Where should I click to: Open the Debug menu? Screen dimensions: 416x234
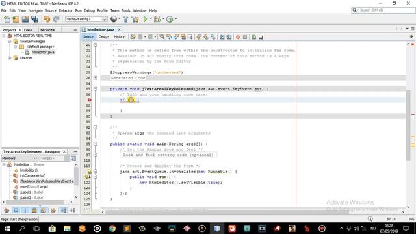(90, 10)
